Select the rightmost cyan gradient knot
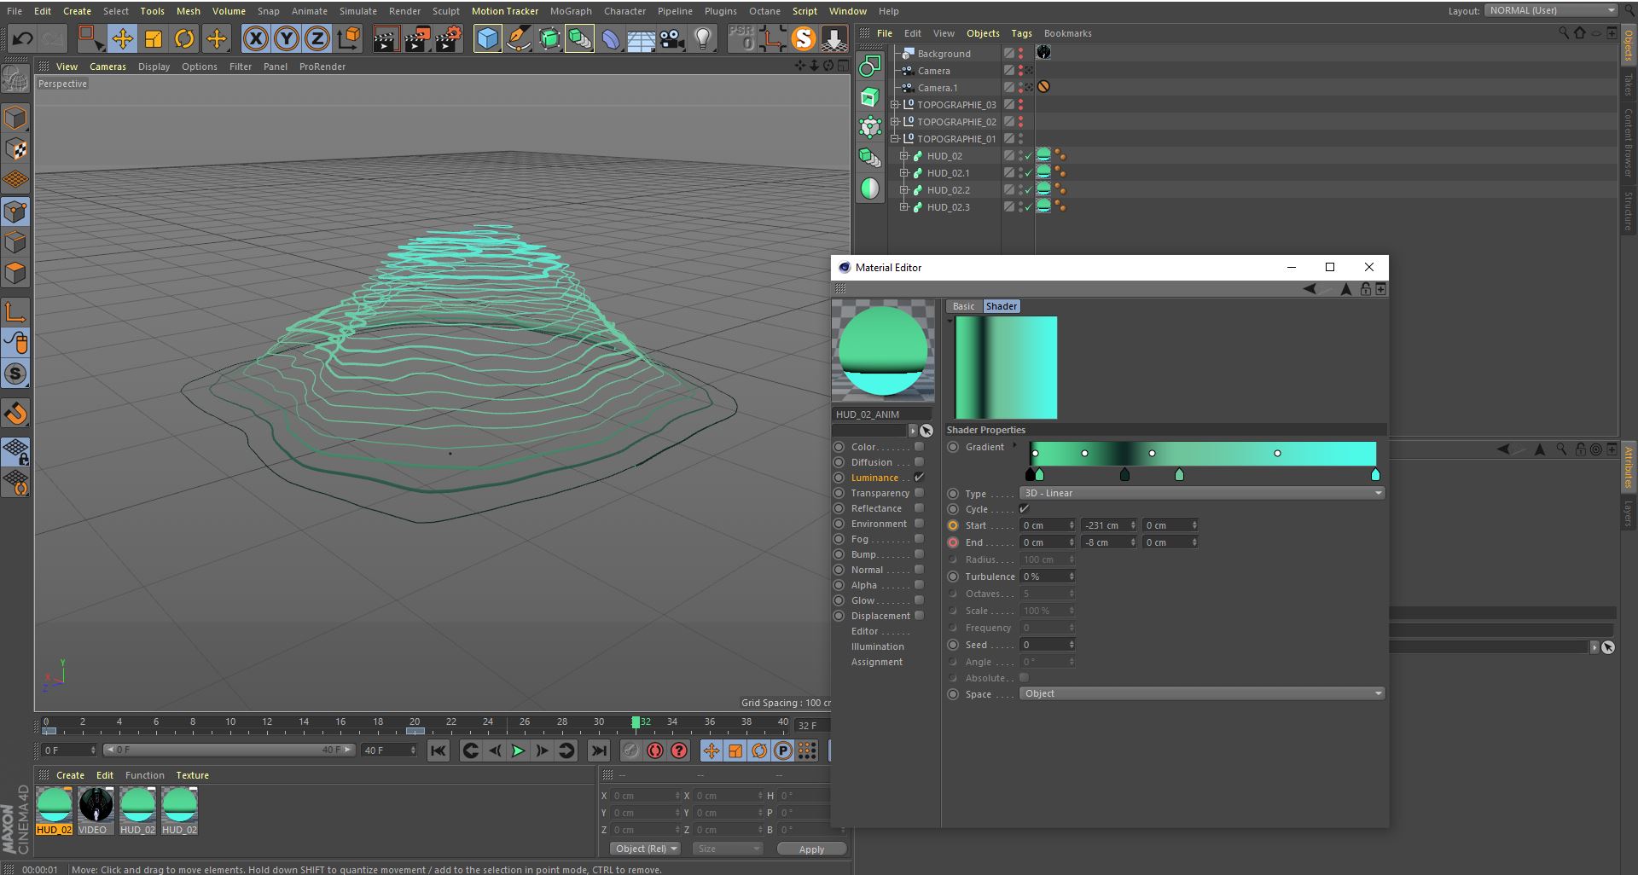Viewport: 1638px width, 875px height. [1374, 474]
